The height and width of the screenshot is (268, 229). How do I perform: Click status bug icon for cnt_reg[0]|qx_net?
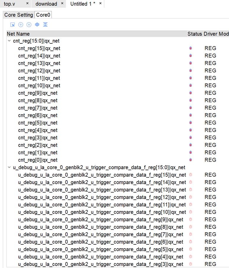point(191,160)
